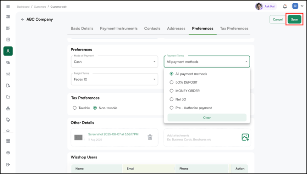The image size is (307, 174).
Task: Switch to the Tax Preferences tab
Action: [x=234, y=28]
